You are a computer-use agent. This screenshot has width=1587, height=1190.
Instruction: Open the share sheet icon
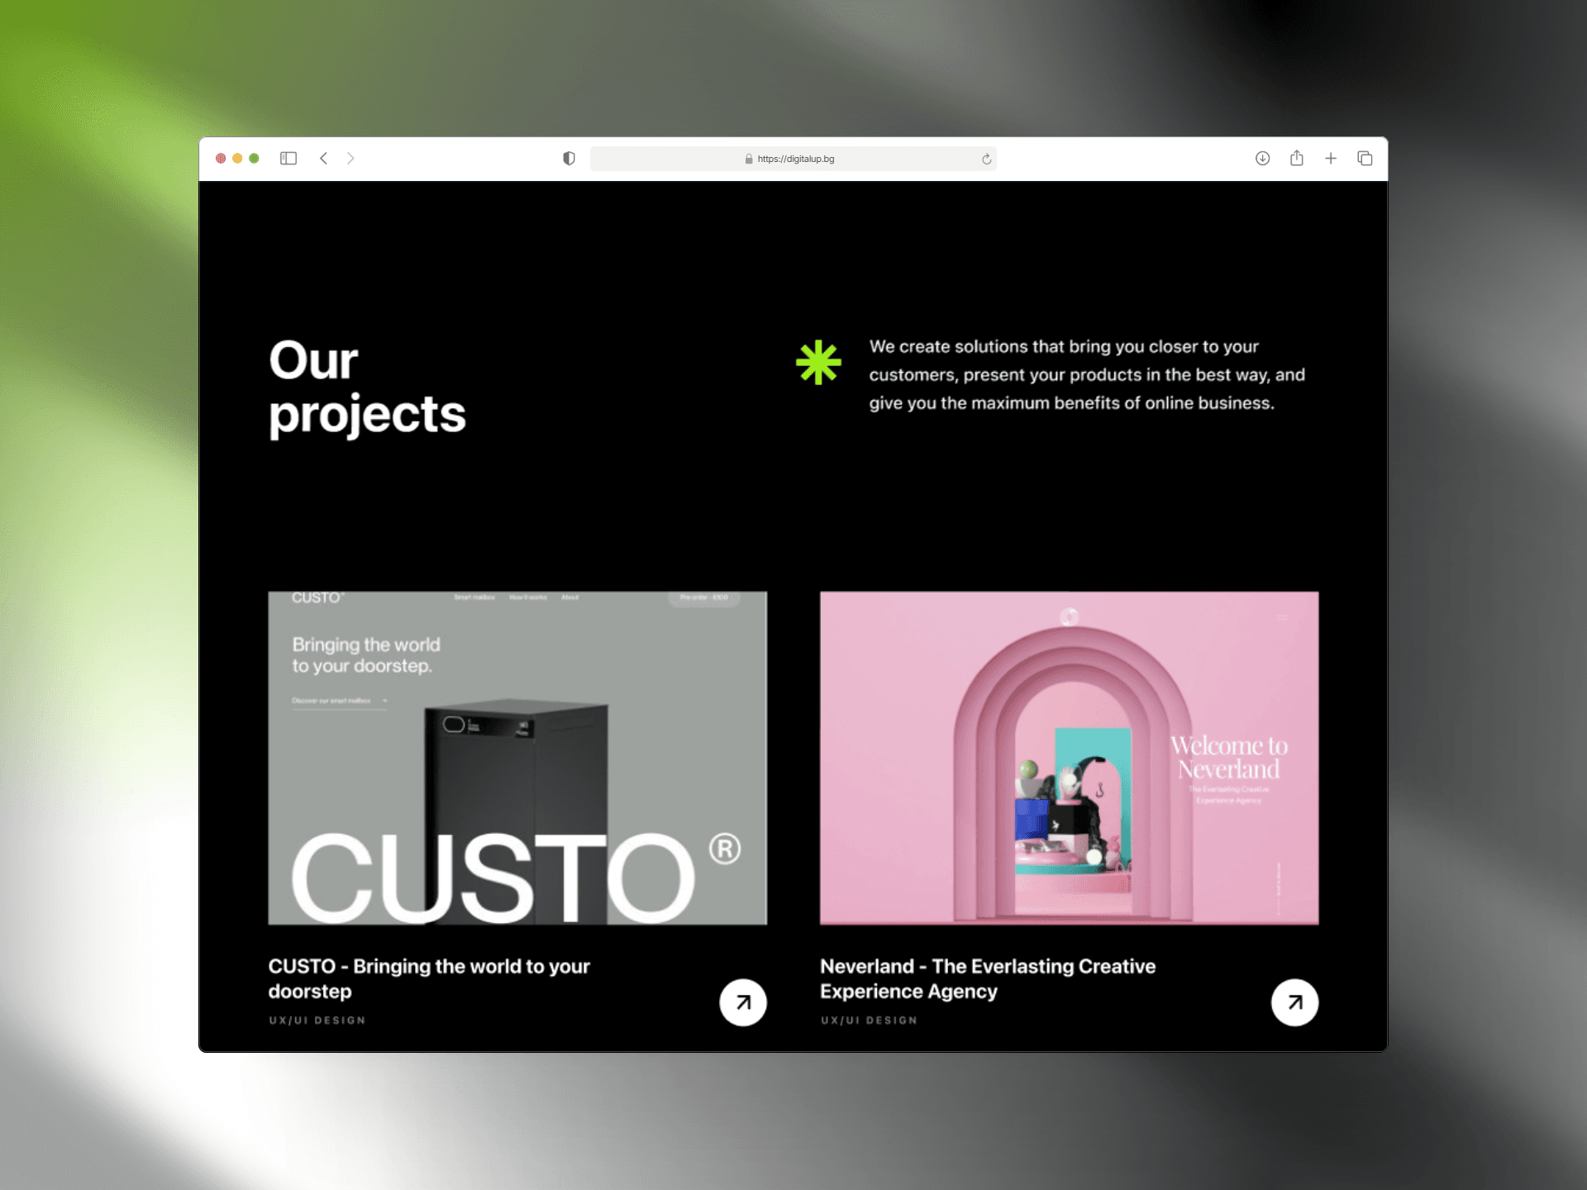pyautogui.click(x=1296, y=159)
